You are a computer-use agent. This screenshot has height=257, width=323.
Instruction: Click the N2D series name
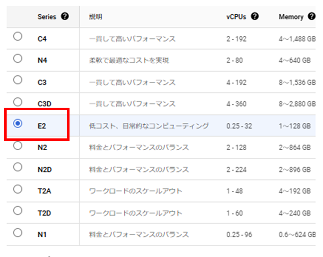(x=45, y=170)
